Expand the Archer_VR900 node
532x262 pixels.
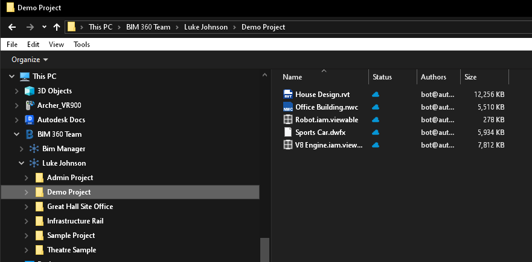(17, 105)
